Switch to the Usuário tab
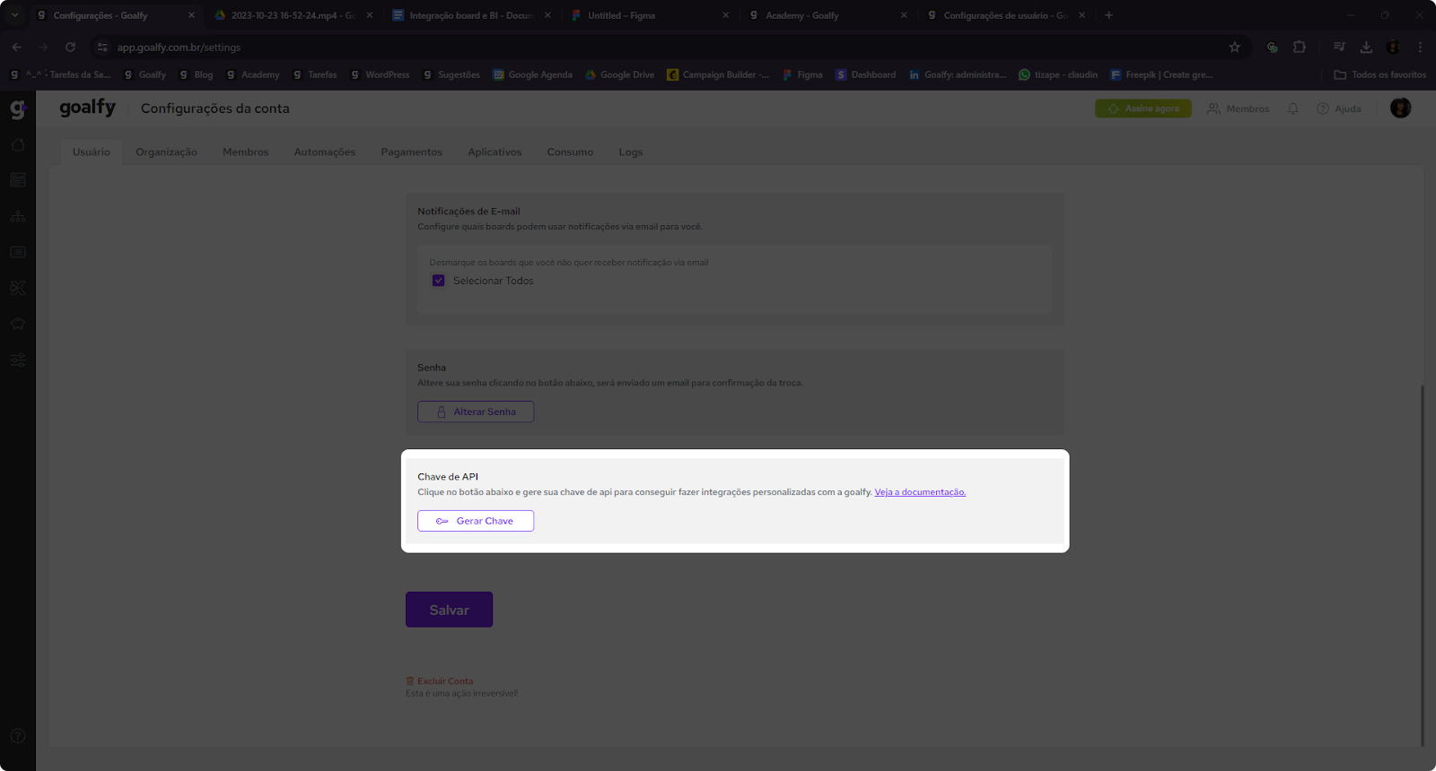Viewport: 1436px width, 771px height. click(92, 152)
